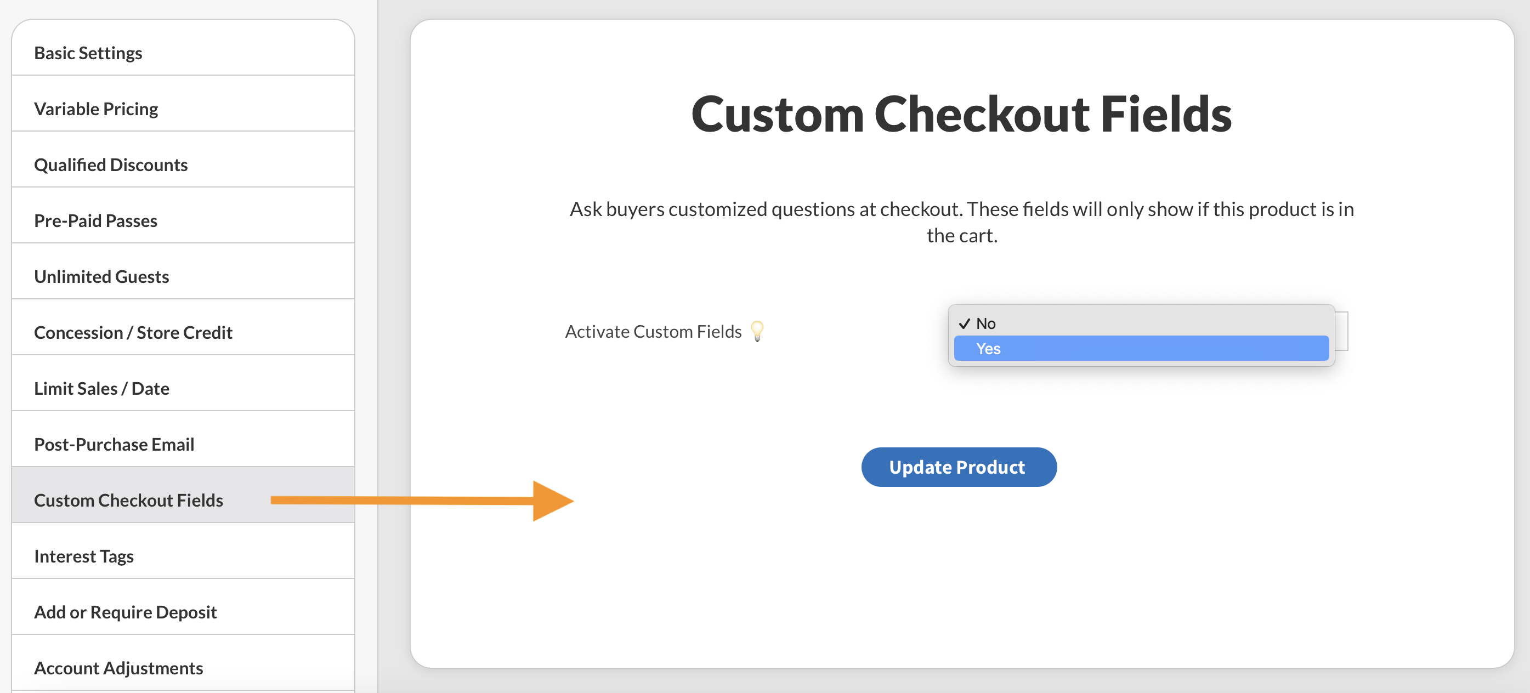Go to Variable Pricing
Viewport: 1530px width, 693px height.
point(96,109)
